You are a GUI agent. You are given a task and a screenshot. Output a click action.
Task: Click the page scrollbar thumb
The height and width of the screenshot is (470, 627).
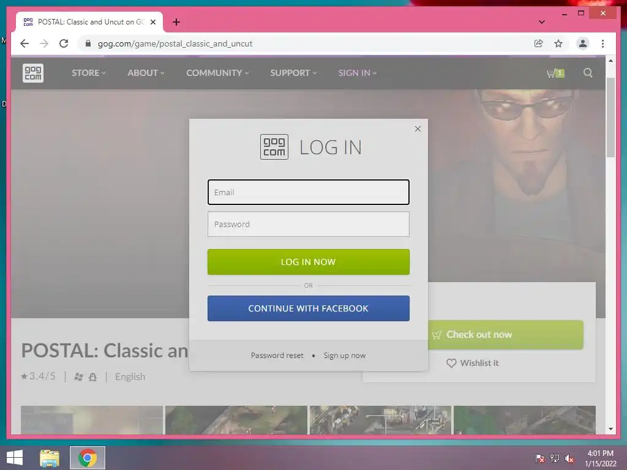pos(610,117)
